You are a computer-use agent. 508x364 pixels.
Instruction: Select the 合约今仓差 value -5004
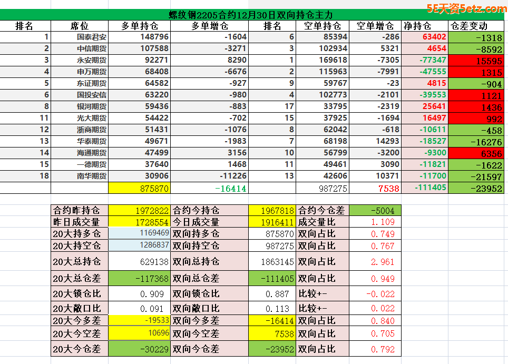coord(375,210)
